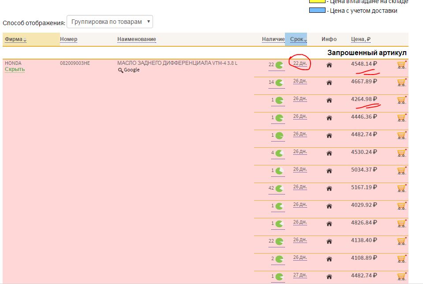Viewport: 423px width, 284px height.
Task: Open info house icon for 4667.89 ₽ offer
Action: [x=329, y=82]
